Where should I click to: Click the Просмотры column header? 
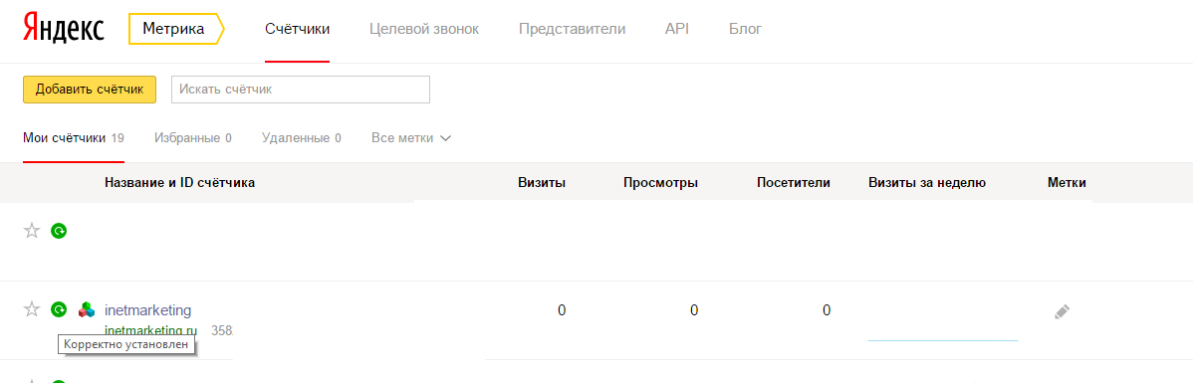[660, 182]
